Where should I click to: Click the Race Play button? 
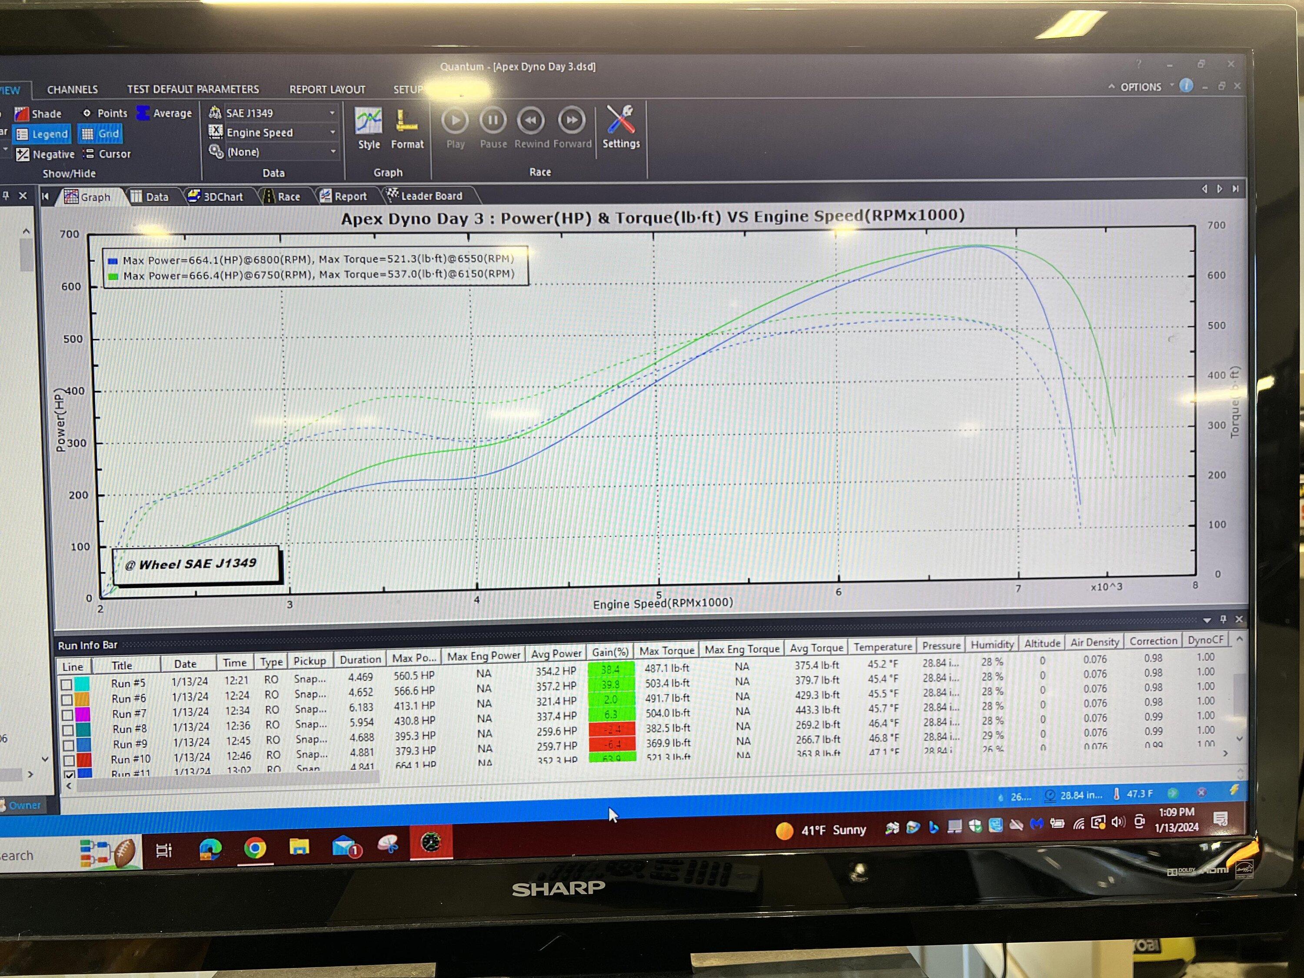pyautogui.click(x=455, y=128)
